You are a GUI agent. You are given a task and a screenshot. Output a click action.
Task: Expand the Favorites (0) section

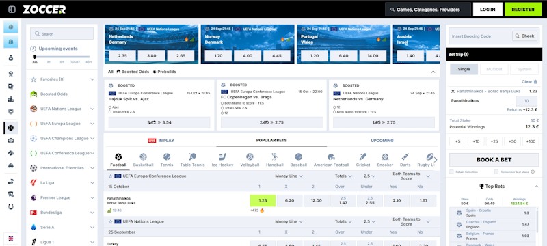[92, 79]
